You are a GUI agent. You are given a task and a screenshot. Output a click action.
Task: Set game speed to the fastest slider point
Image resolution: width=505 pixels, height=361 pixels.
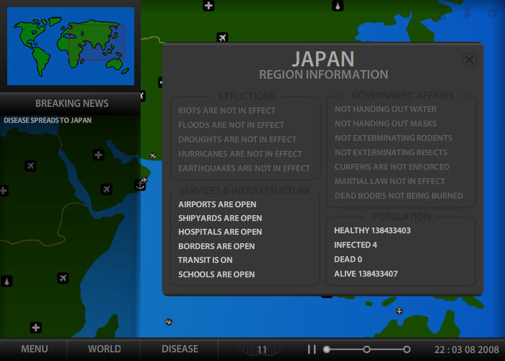[407, 349]
